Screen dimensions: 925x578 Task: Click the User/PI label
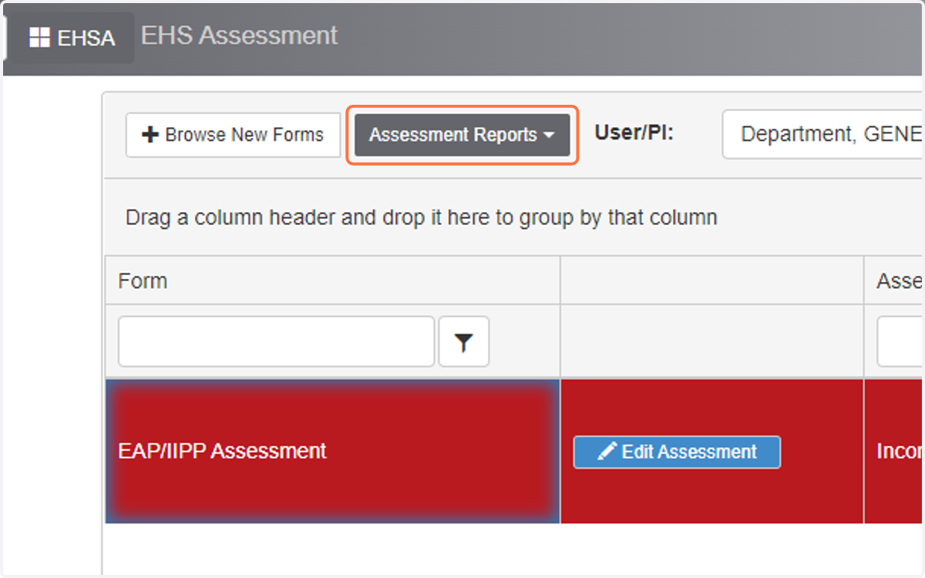[x=634, y=133]
